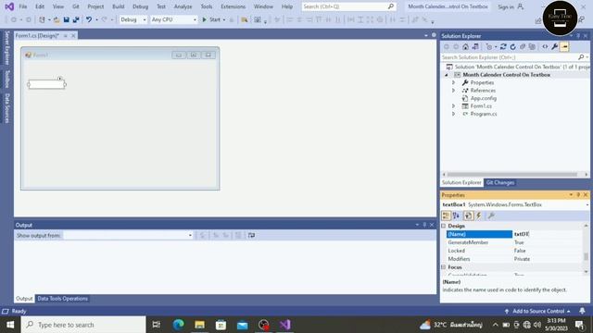Click the wrench Properties icon in Solution Explorer
Viewport: 593px width, 333px height.
554,47
